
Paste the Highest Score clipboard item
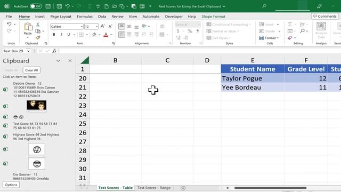coord(36,137)
